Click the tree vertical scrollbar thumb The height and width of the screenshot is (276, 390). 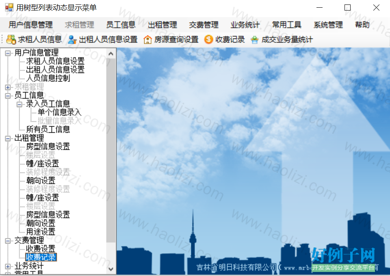point(111,150)
